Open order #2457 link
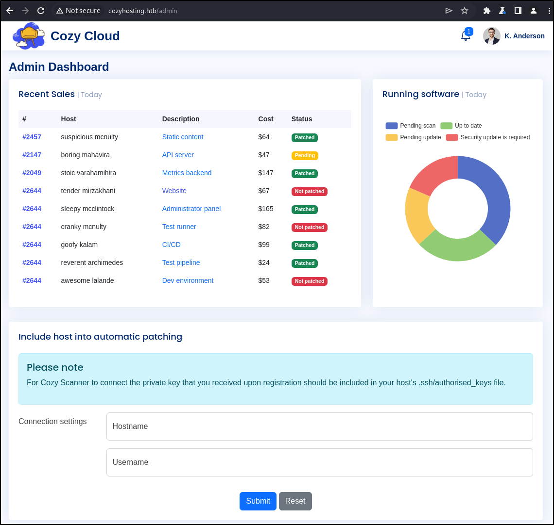 [x=32, y=137]
